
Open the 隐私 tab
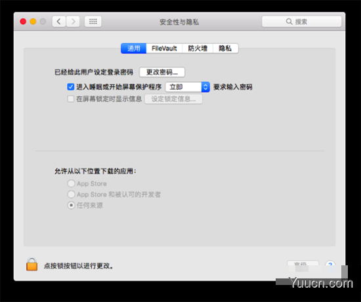coord(225,48)
